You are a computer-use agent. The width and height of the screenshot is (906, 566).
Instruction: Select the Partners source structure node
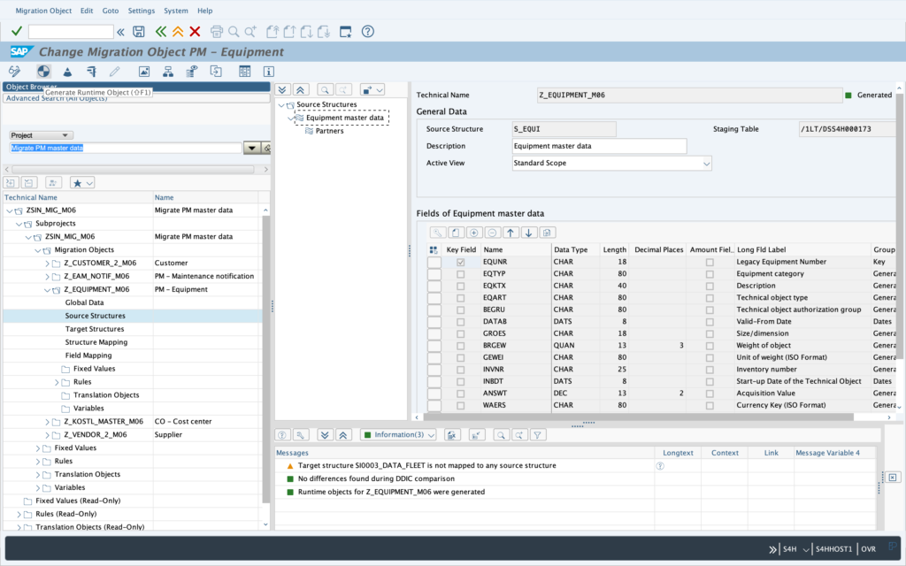click(x=329, y=131)
